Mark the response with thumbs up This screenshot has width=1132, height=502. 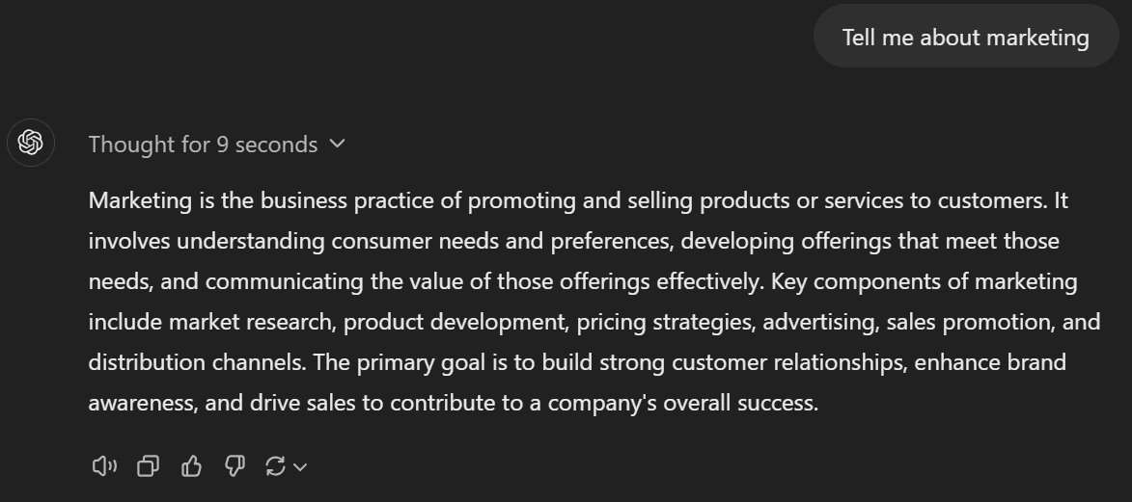point(191,466)
